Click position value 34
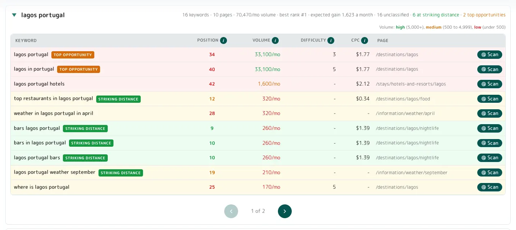The height and width of the screenshot is (230, 516). pos(212,55)
